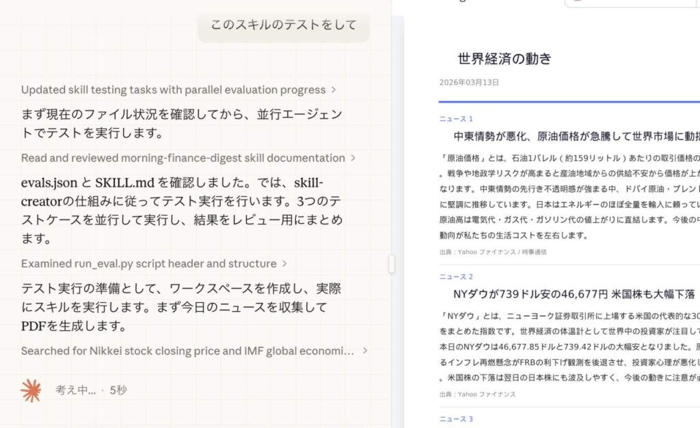Click the "考え中..." thinking status text
Viewport: 700px width, 428px height.
click(x=75, y=390)
